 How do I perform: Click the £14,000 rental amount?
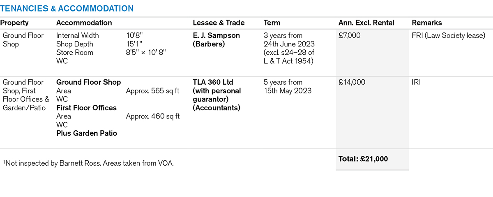coord(352,82)
